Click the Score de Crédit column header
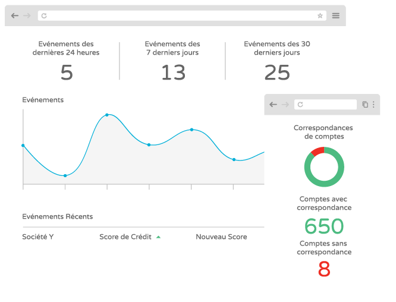Image resolution: width=396 pixels, height=302 pixels. click(125, 237)
